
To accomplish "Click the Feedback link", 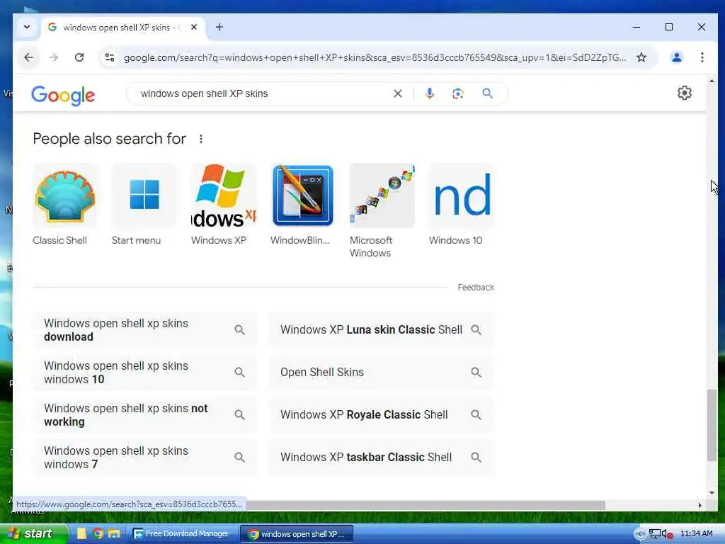I will [476, 288].
